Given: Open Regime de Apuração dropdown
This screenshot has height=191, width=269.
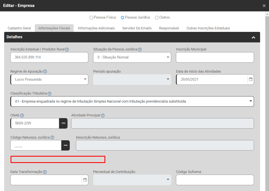Looking at the screenshot, I should (85, 80).
